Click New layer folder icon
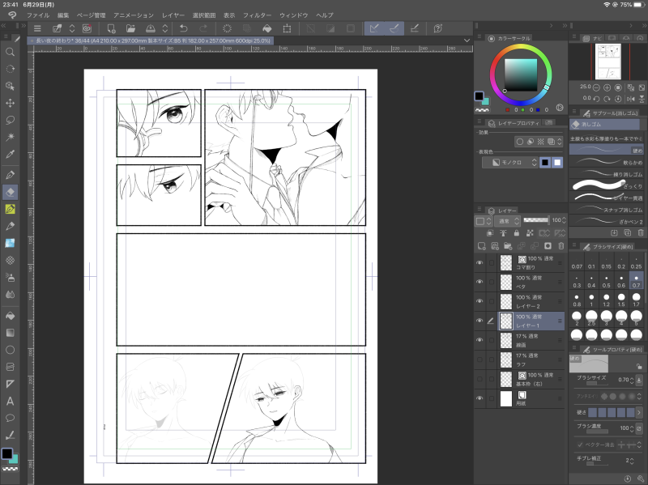Image resolution: width=648 pixels, height=485 pixels. pos(508,246)
